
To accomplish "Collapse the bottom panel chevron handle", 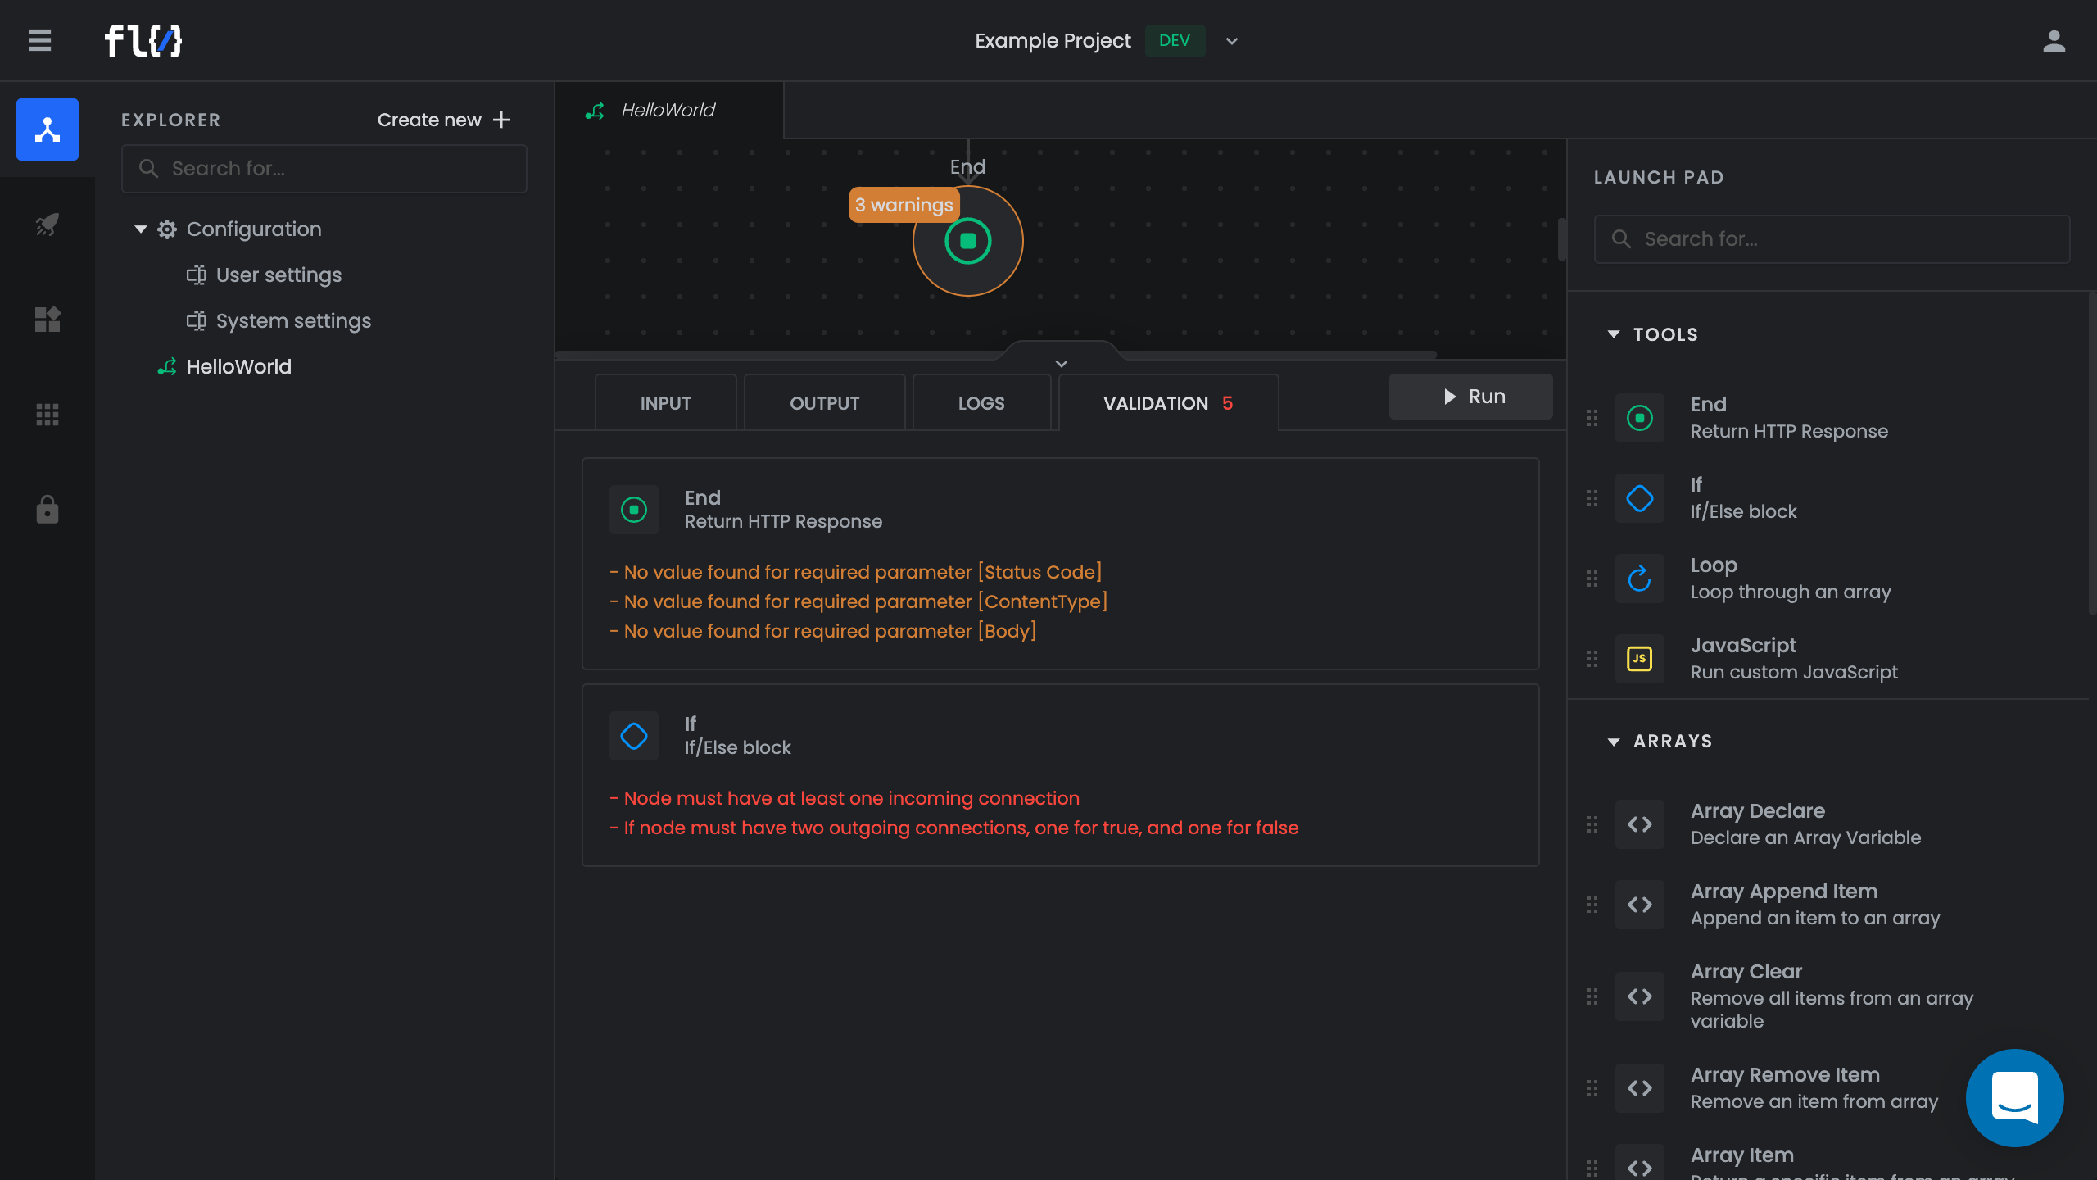I will (x=1061, y=364).
